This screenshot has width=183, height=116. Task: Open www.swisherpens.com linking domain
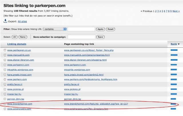pos(19,109)
